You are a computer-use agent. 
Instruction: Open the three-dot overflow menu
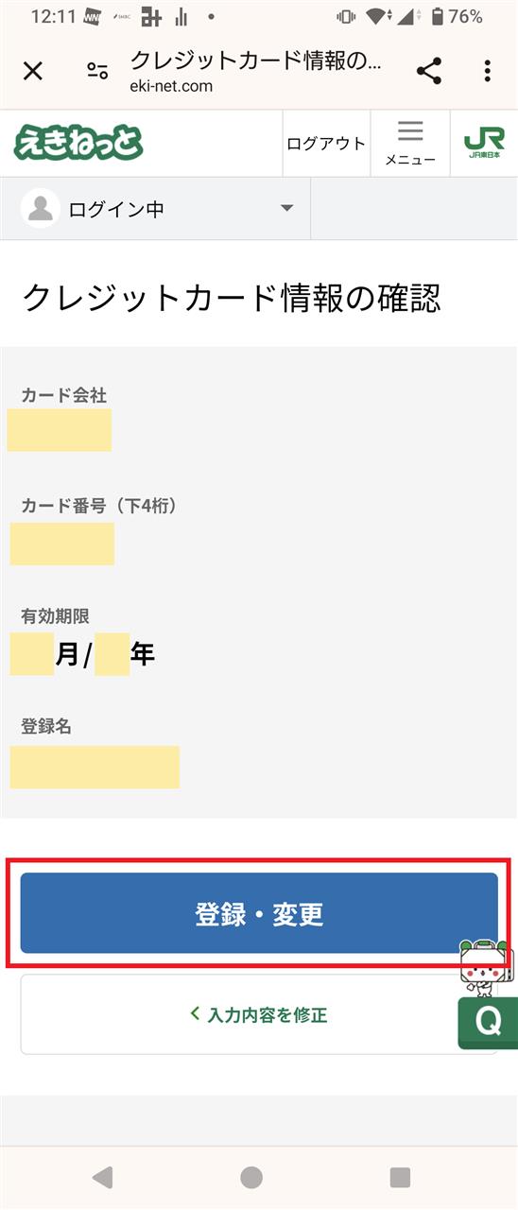click(x=487, y=71)
